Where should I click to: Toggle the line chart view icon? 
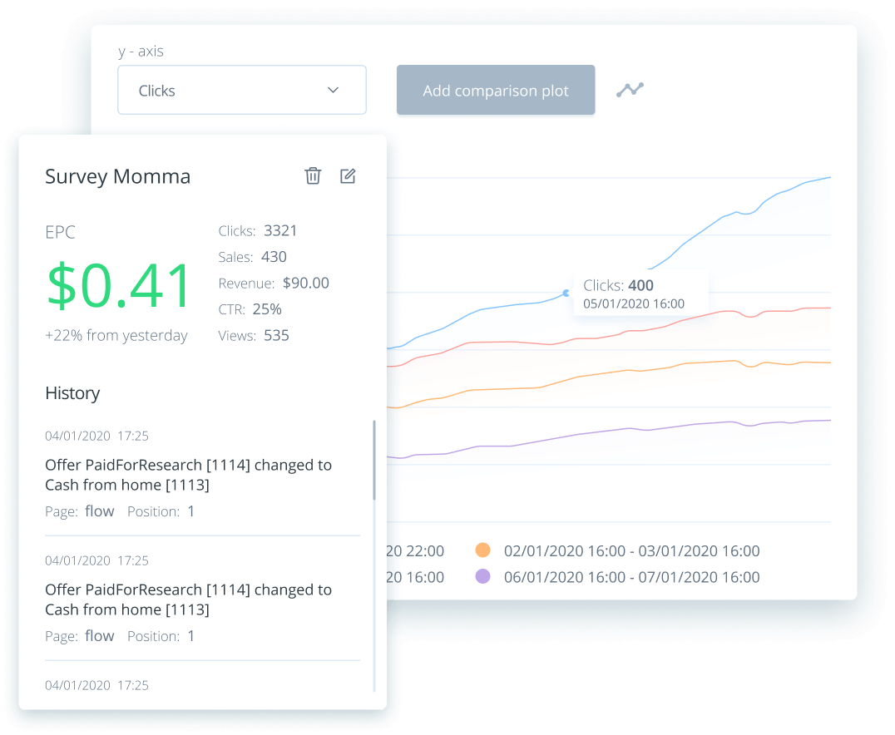click(630, 90)
